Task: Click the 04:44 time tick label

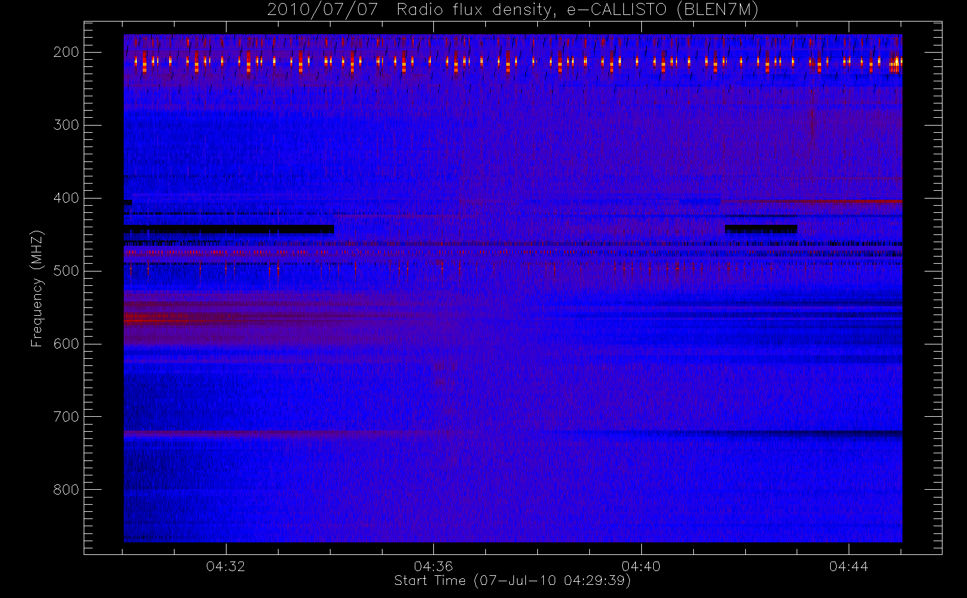Action: coord(849,566)
